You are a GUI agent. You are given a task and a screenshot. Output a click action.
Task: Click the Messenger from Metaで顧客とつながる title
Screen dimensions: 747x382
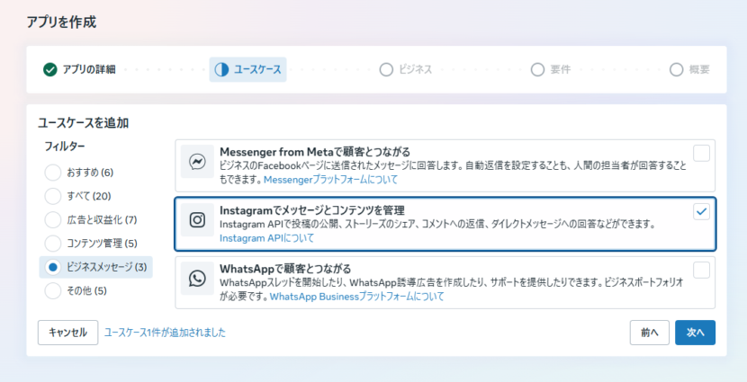point(315,152)
